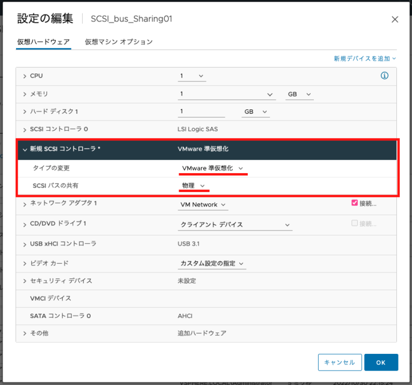Open the hard disk unit GB dropdown
Image resolution: width=412 pixels, height=385 pixels.
255,112
